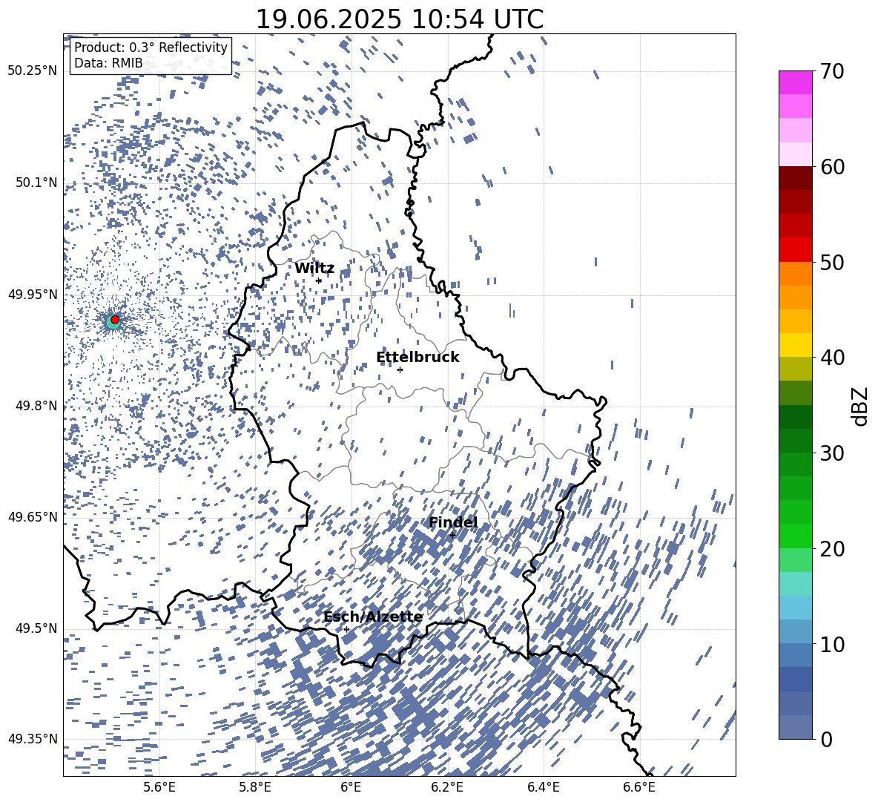Screen dimensions: 878x802
Task: Click the dBZ colorbar label
Action: pos(859,406)
